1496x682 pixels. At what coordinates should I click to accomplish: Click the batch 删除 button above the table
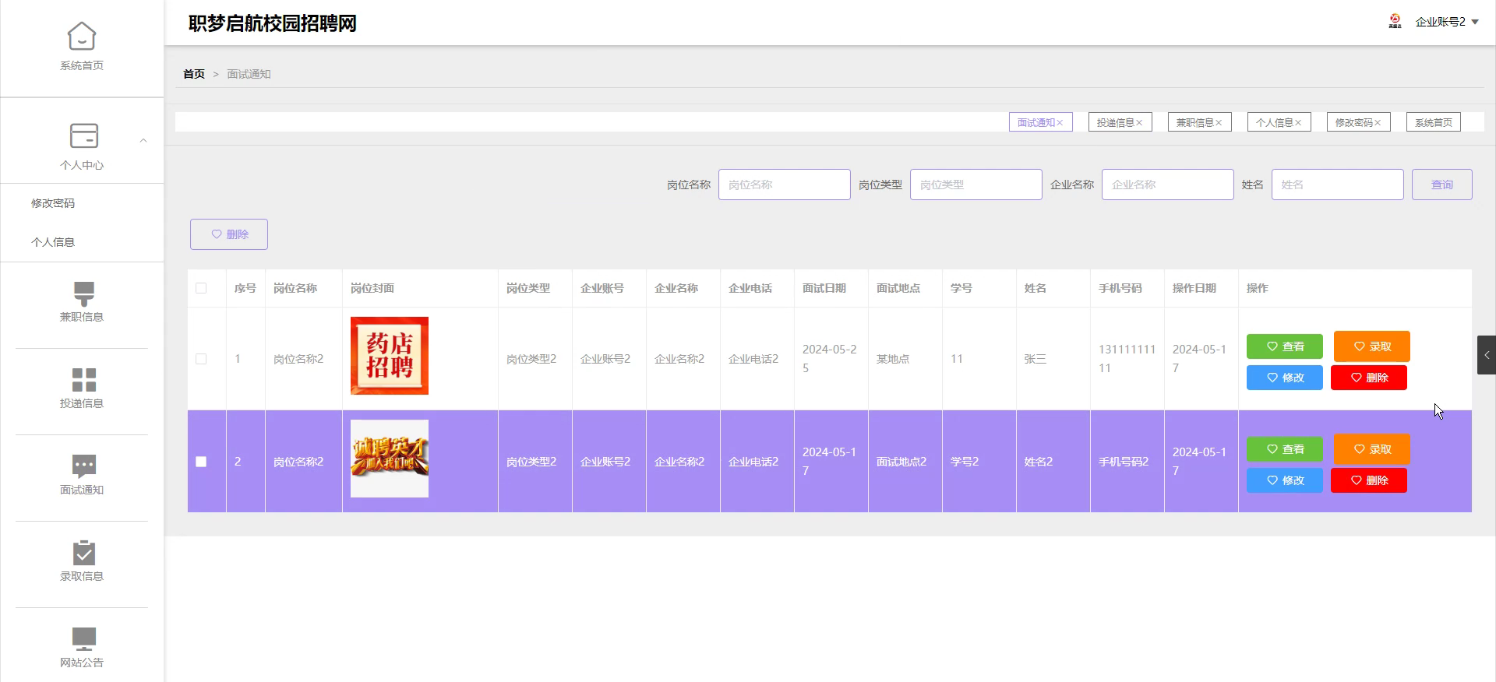point(229,234)
